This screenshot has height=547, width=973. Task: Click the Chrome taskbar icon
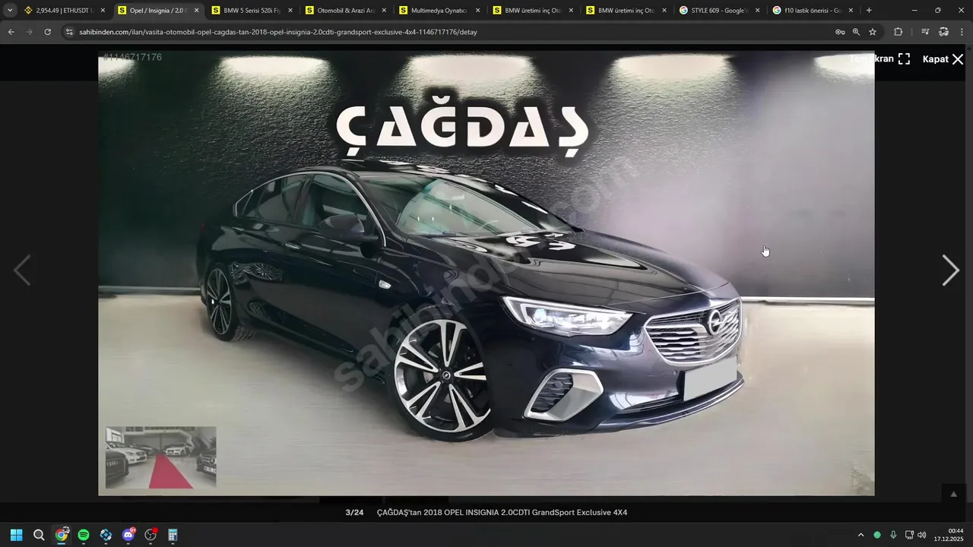62,535
